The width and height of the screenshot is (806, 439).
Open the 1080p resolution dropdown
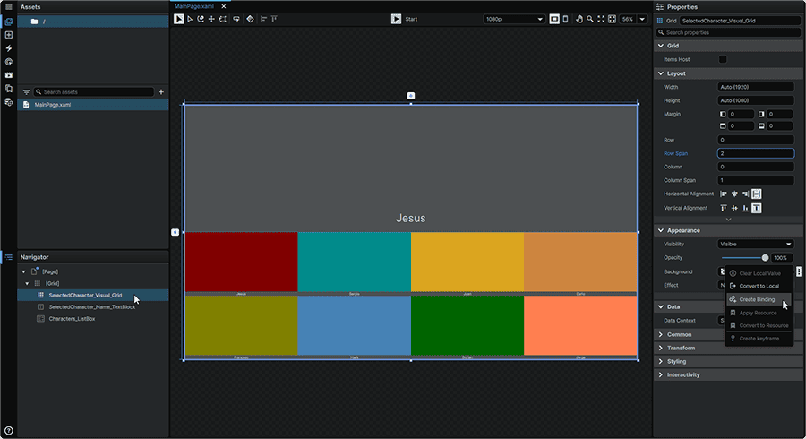(x=513, y=19)
